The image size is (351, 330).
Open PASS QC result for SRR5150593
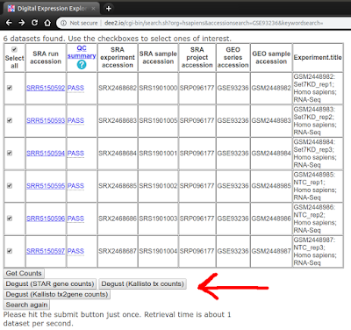(x=75, y=120)
